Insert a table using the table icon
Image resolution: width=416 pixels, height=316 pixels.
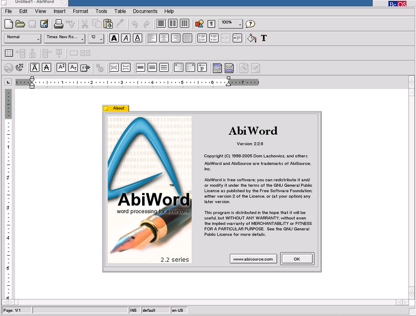(8, 53)
